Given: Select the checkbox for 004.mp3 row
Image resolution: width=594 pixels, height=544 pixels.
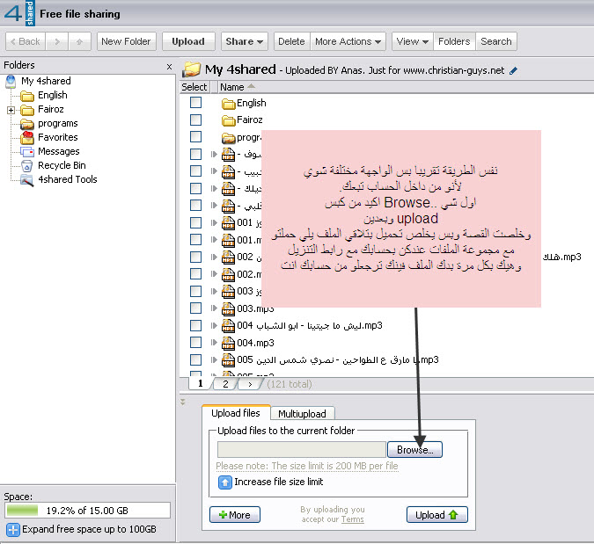Looking at the screenshot, I should [196, 343].
